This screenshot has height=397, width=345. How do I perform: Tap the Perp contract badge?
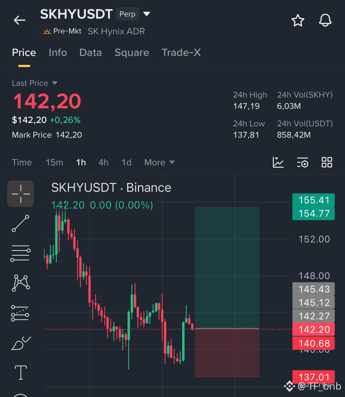pos(127,14)
